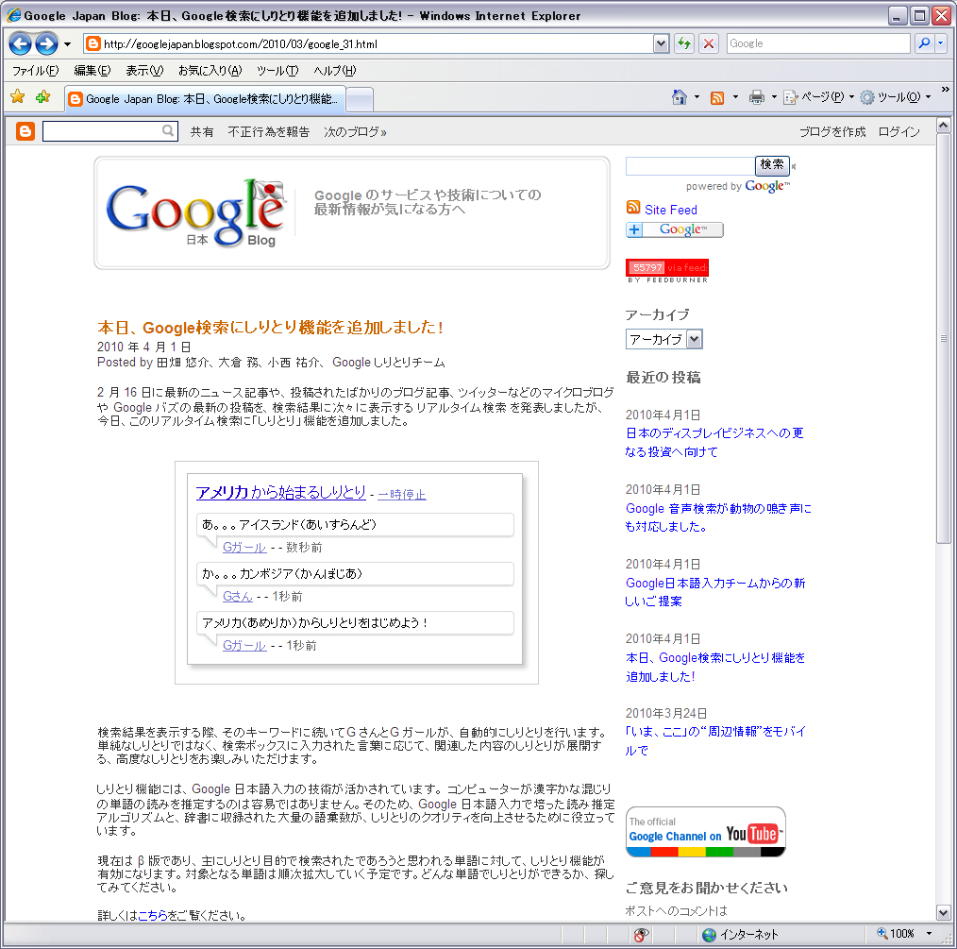Click the 検索 button in sidebar

[772, 165]
